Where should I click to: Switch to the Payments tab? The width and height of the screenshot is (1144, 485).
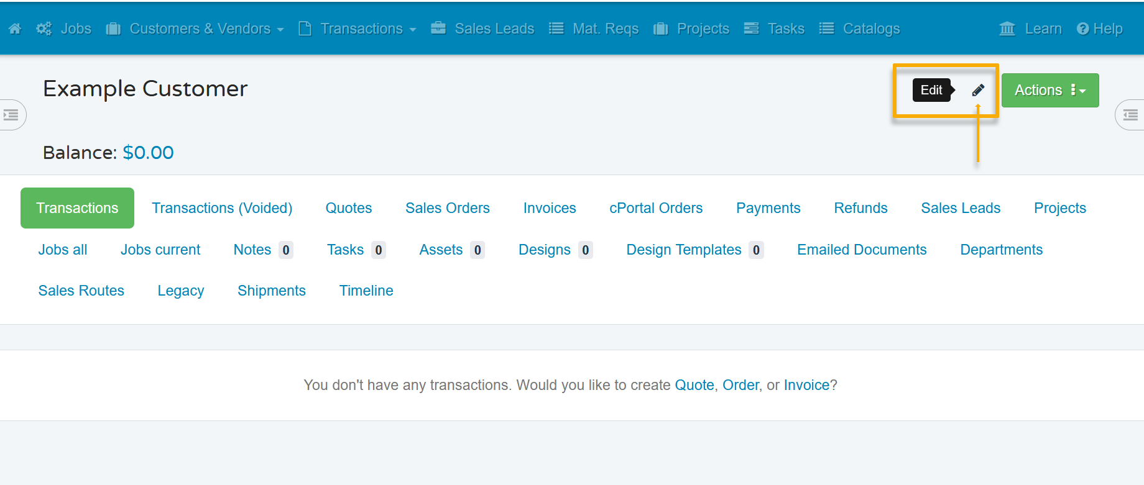click(x=768, y=208)
